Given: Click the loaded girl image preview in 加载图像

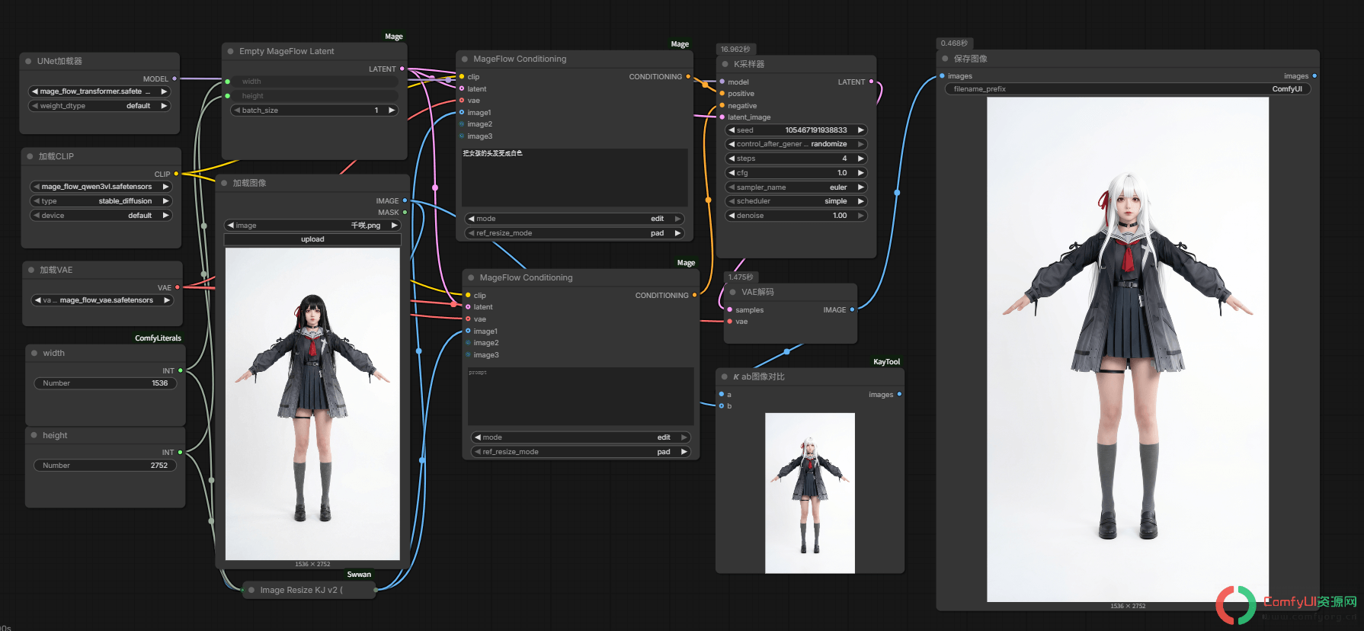Looking at the screenshot, I should [312, 404].
